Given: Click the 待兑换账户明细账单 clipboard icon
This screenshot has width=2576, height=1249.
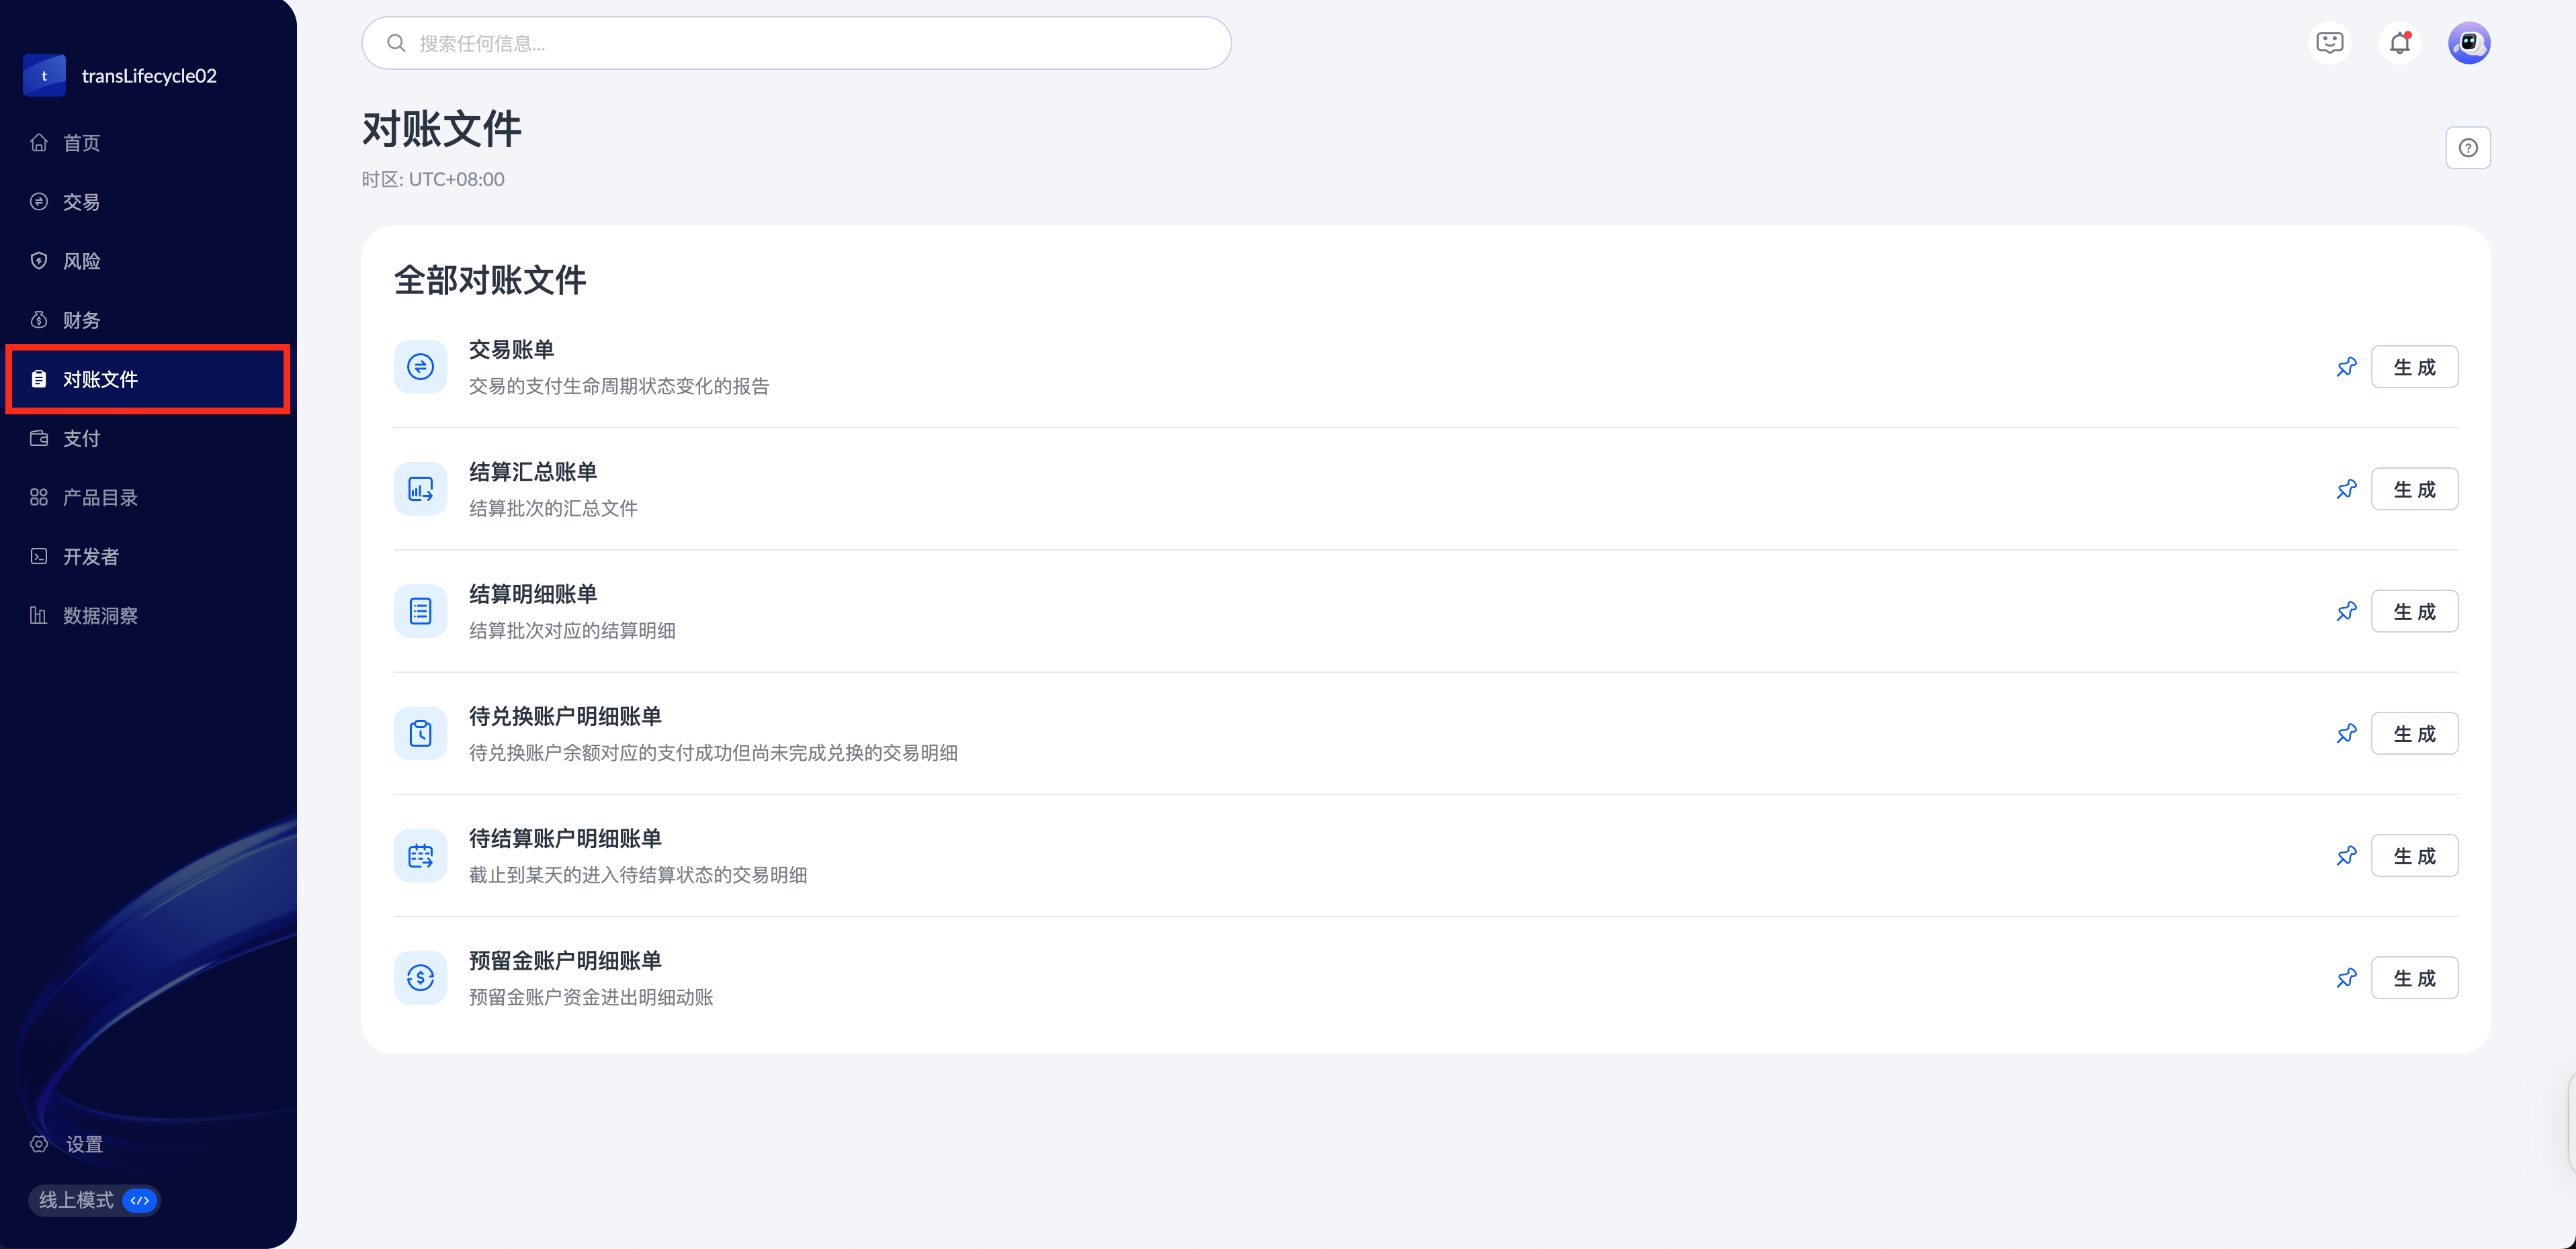Looking at the screenshot, I should [420, 733].
